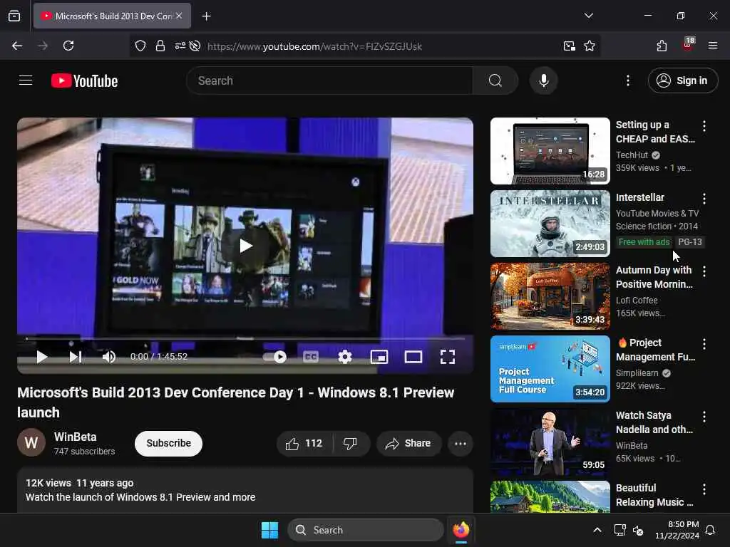Open Firefox application menu

tap(712, 46)
